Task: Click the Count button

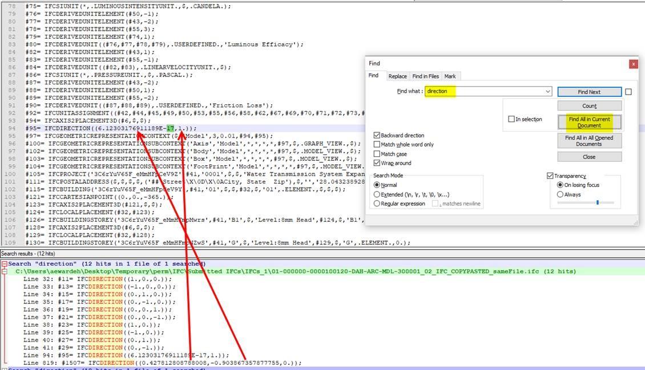Action: [x=589, y=106]
